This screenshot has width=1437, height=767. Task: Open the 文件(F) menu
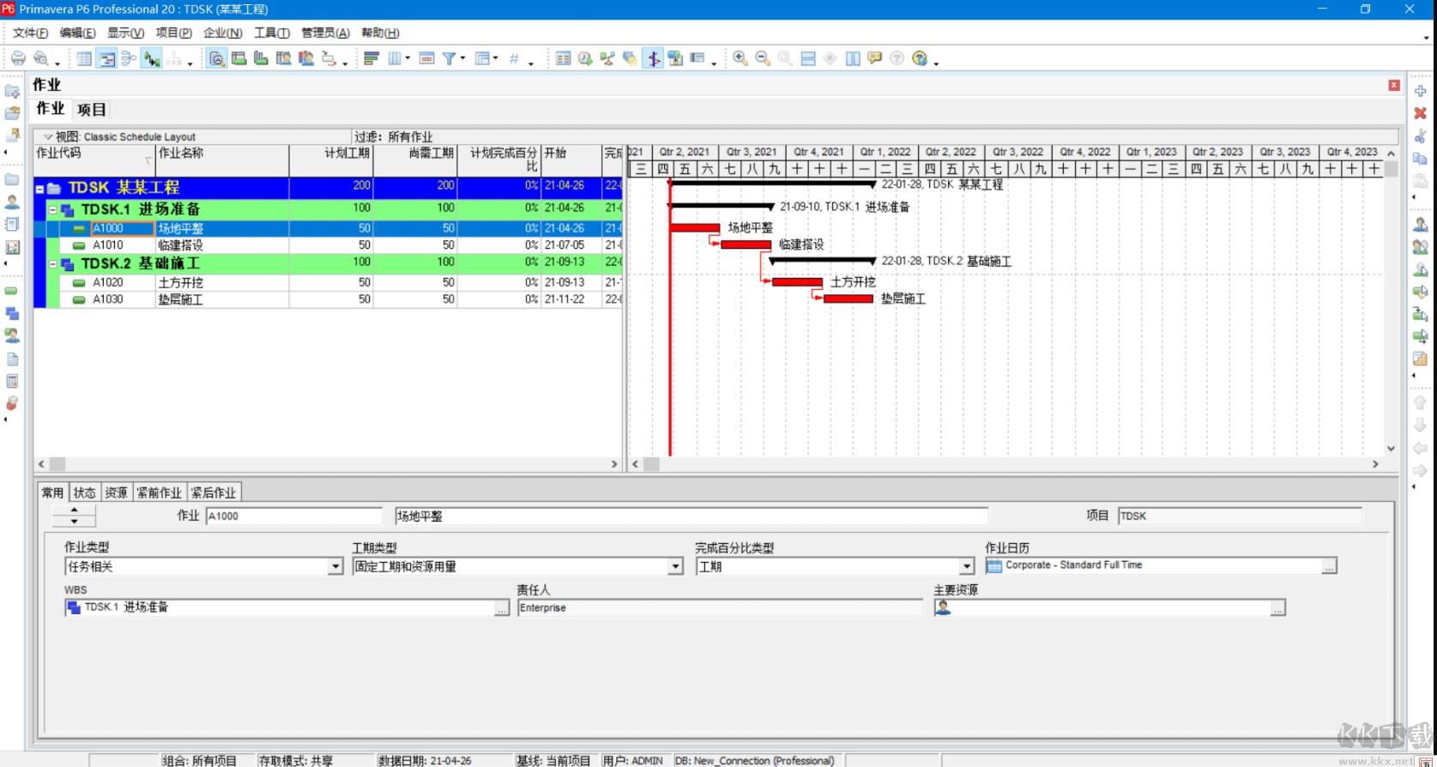(x=30, y=33)
